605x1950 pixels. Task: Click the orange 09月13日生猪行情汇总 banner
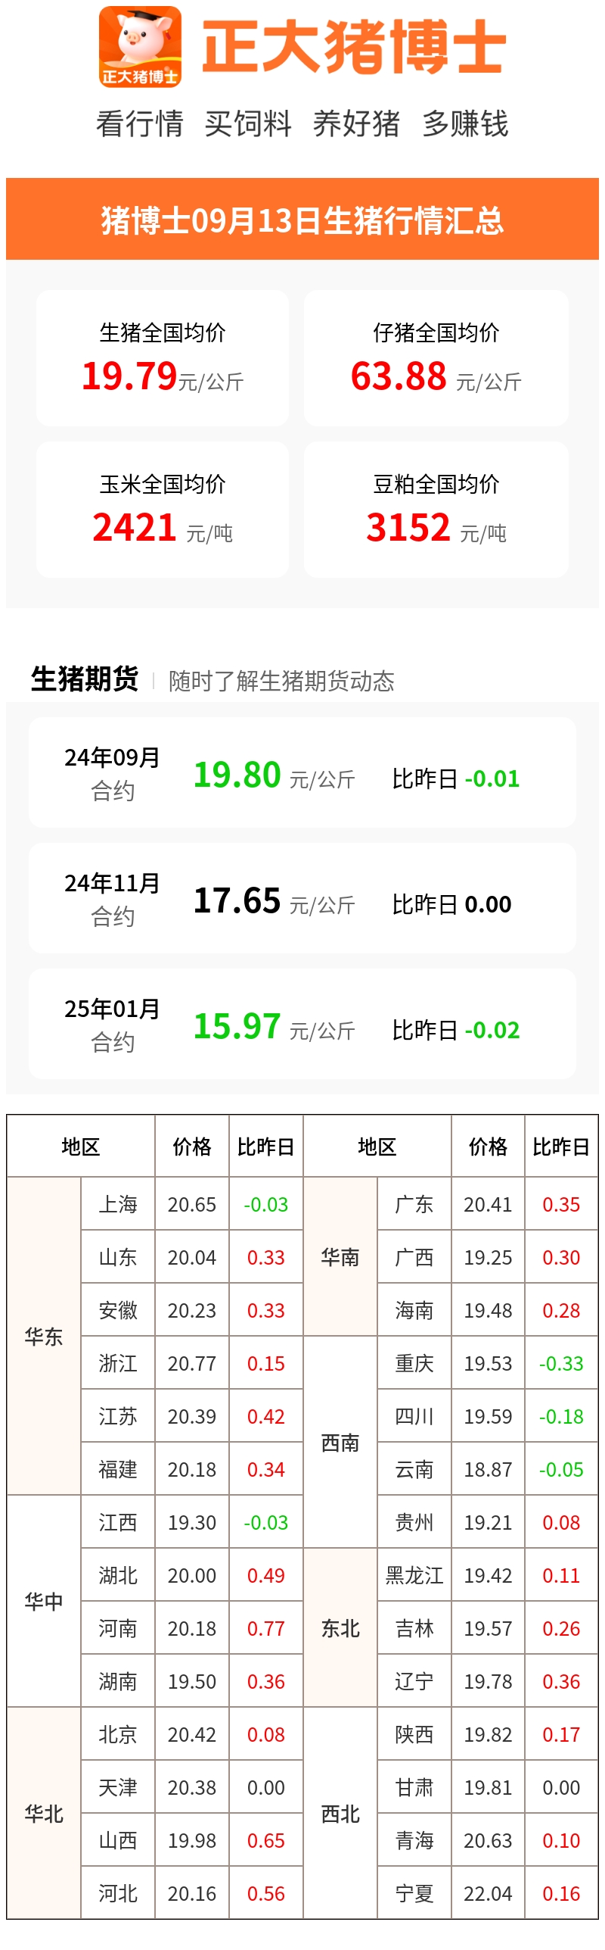click(302, 220)
